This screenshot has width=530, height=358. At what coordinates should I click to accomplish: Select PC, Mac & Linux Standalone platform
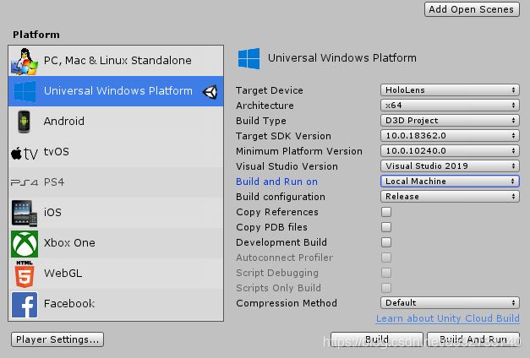116,61
